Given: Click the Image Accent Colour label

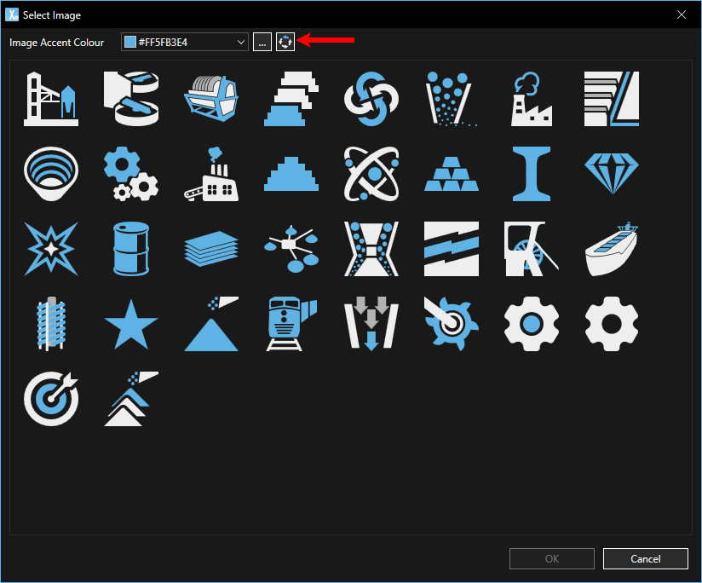Looking at the screenshot, I should pyautogui.click(x=56, y=43).
